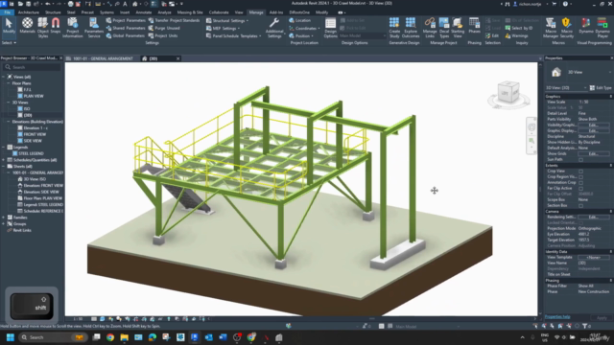Open the Collaborate ribbon tab
Image resolution: width=614 pixels, height=345 pixels.
coord(219,12)
